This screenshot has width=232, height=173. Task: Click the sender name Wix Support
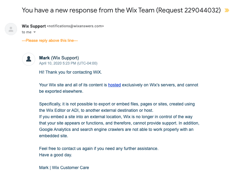click(34, 26)
